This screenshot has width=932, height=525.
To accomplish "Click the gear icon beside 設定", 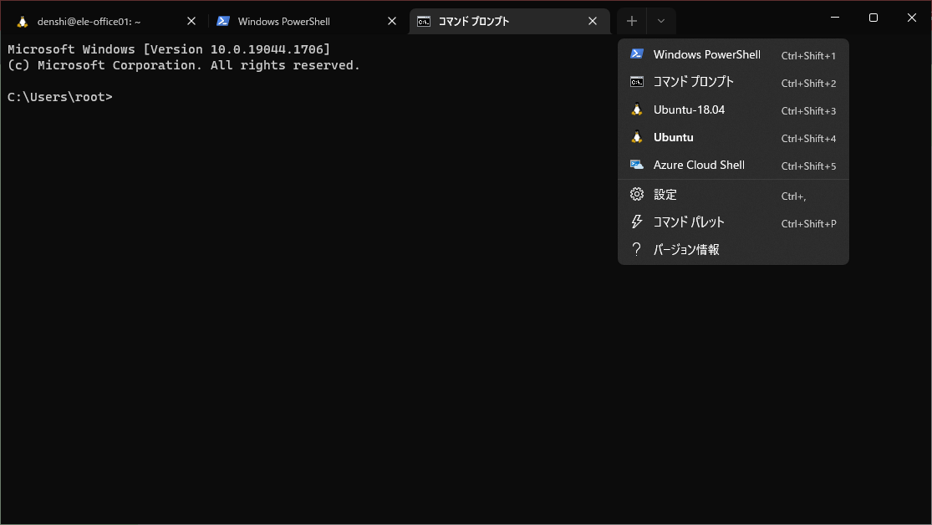I will click(637, 195).
